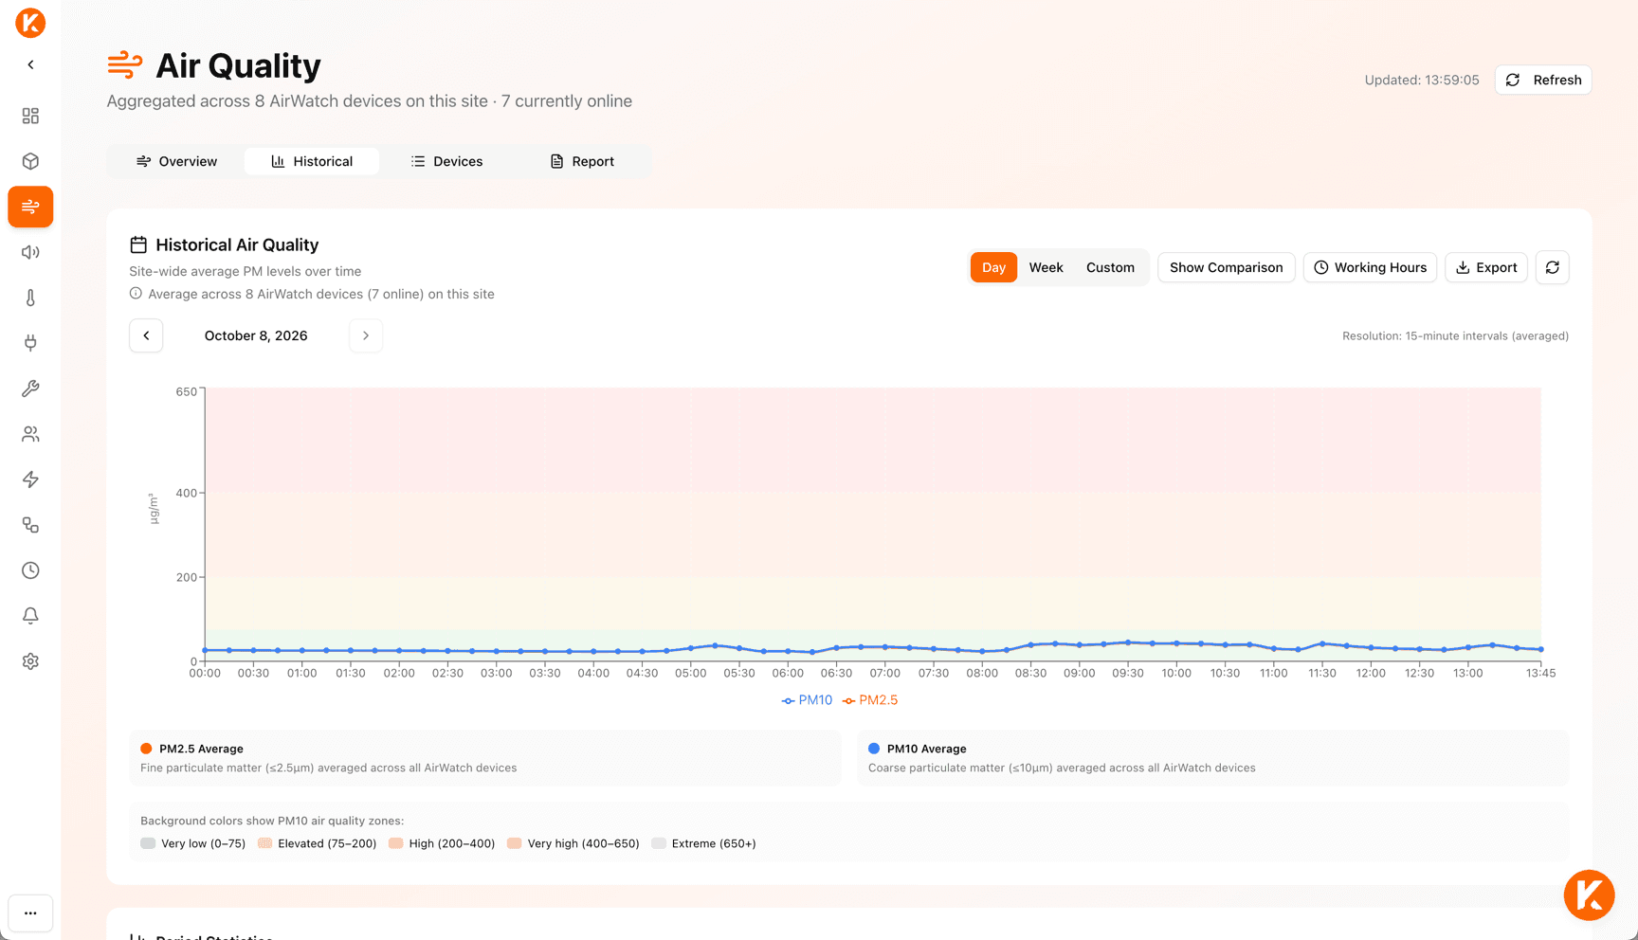Open dashboard grid icon in sidebar
This screenshot has width=1638, height=940.
pyautogui.click(x=30, y=116)
